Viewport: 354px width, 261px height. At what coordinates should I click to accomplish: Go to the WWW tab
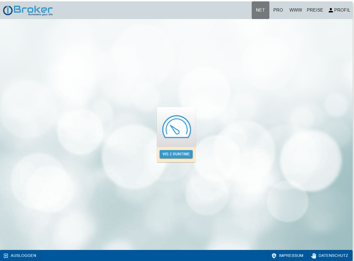[x=296, y=10]
